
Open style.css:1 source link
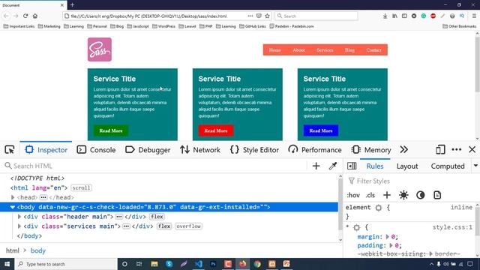[x=452, y=227]
